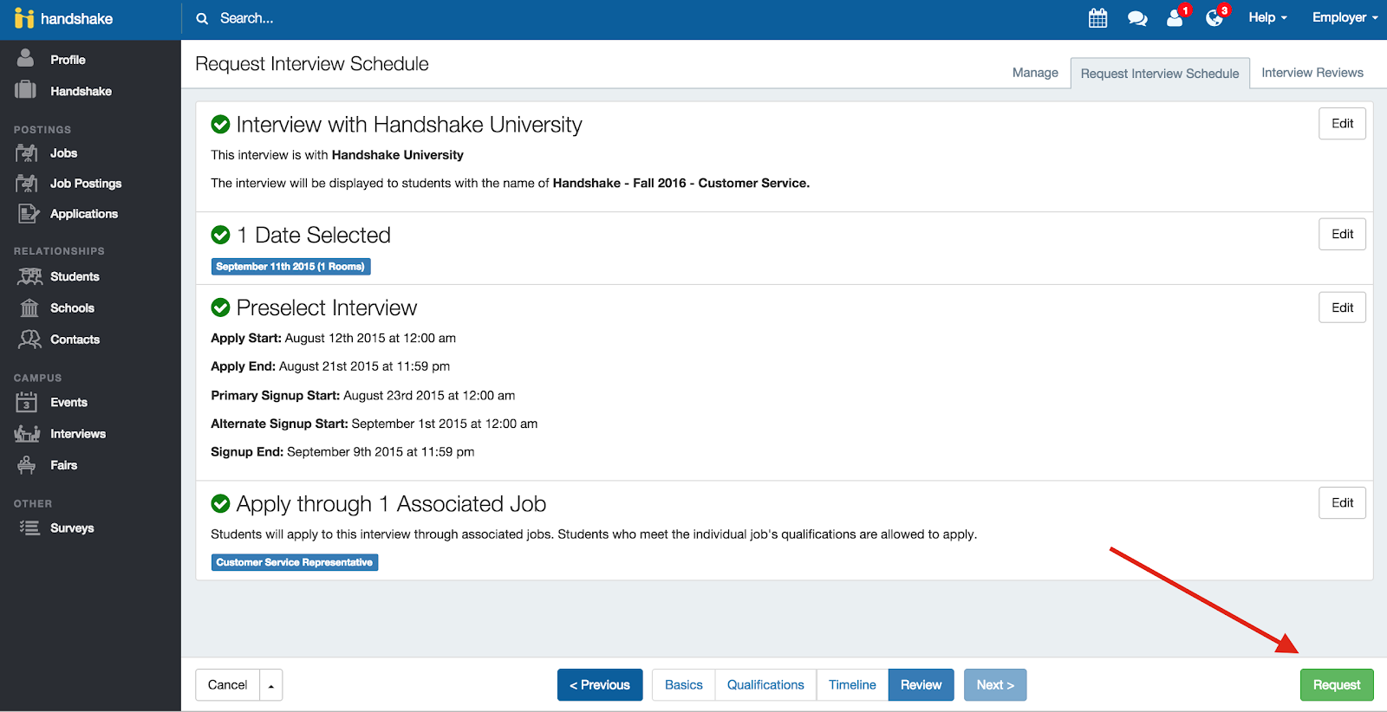This screenshot has width=1387, height=712.
Task: Switch to the Manage tab
Action: pos(1035,73)
